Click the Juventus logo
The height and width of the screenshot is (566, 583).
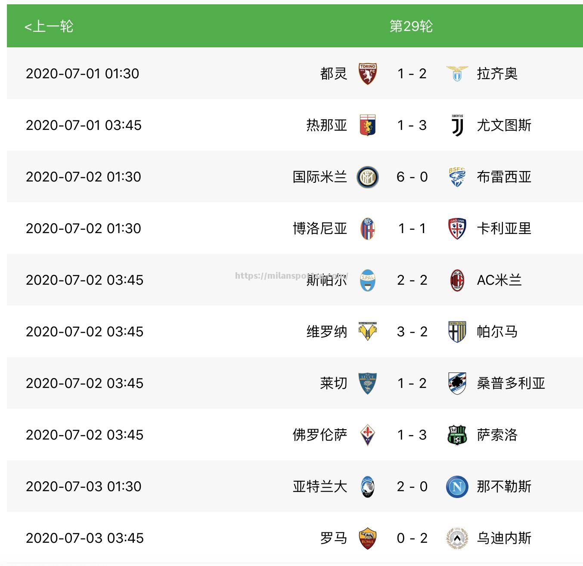(457, 125)
